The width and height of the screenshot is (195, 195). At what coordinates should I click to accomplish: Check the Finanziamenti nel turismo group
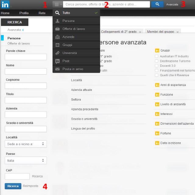(157, 70)
